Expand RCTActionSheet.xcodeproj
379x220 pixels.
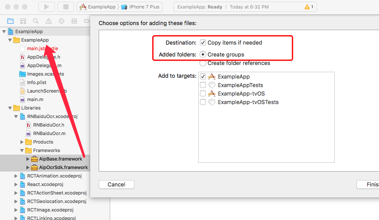point(16,193)
